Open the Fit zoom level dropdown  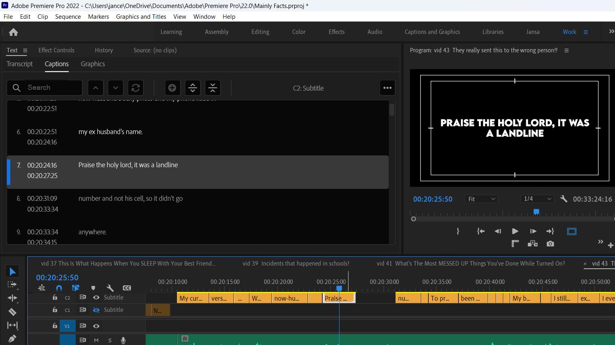481,199
